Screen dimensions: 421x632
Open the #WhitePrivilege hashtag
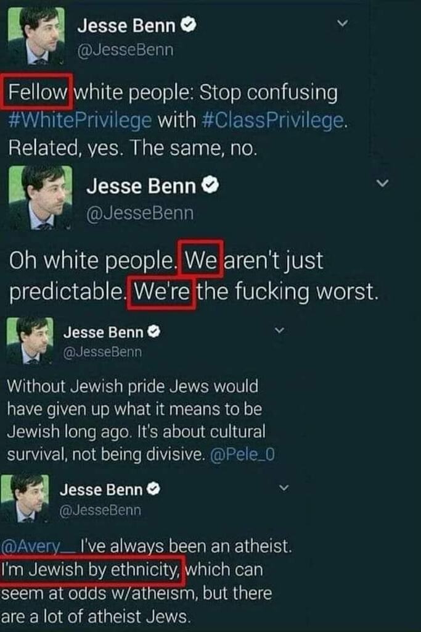click(x=80, y=120)
